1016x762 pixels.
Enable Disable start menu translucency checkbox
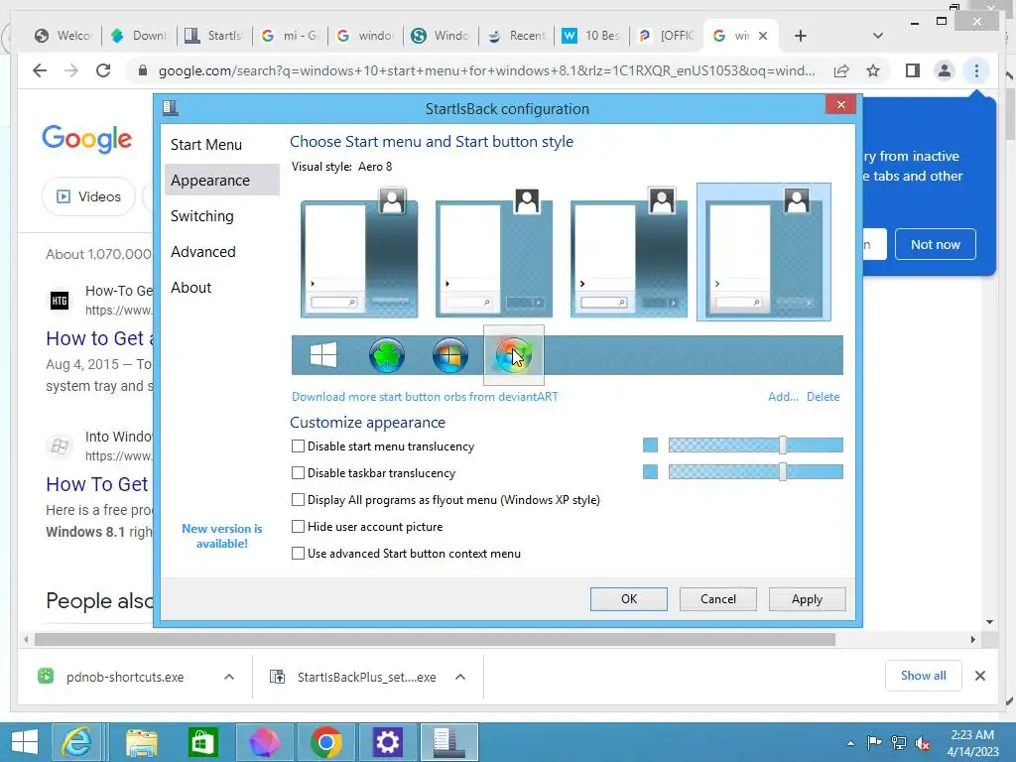pyautogui.click(x=298, y=445)
